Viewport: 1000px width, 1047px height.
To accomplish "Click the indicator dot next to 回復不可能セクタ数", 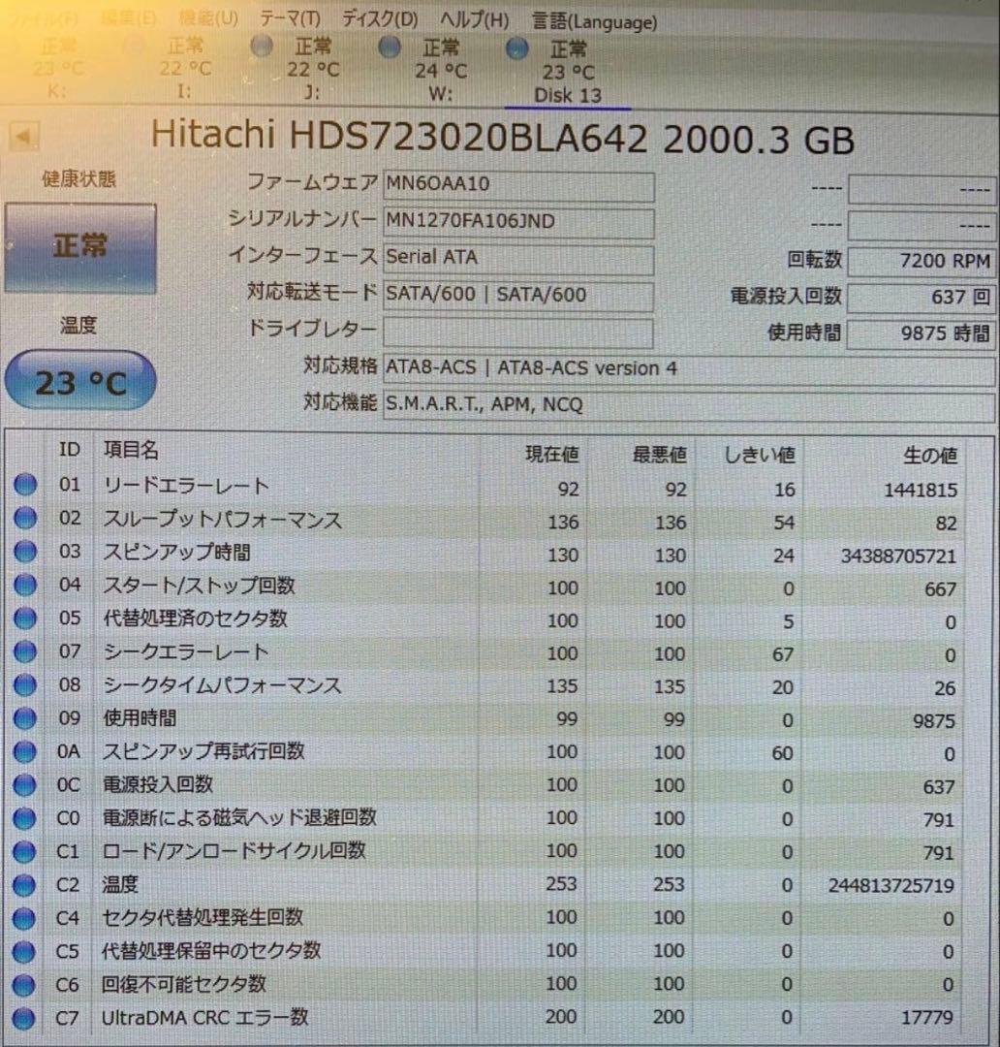I will pos(25,984).
